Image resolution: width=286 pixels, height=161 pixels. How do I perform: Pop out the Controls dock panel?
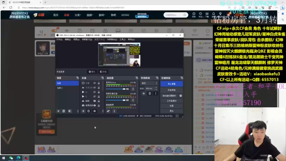[182, 78]
